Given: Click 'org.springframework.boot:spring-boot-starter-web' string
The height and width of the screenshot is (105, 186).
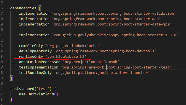Looking at the screenshot, I should click(106, 19).
